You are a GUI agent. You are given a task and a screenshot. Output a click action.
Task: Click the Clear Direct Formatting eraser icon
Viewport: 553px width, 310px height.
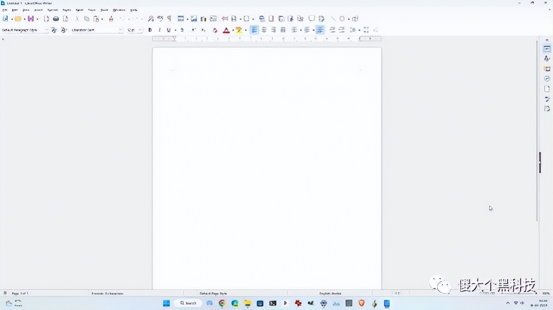coord(215,30)
